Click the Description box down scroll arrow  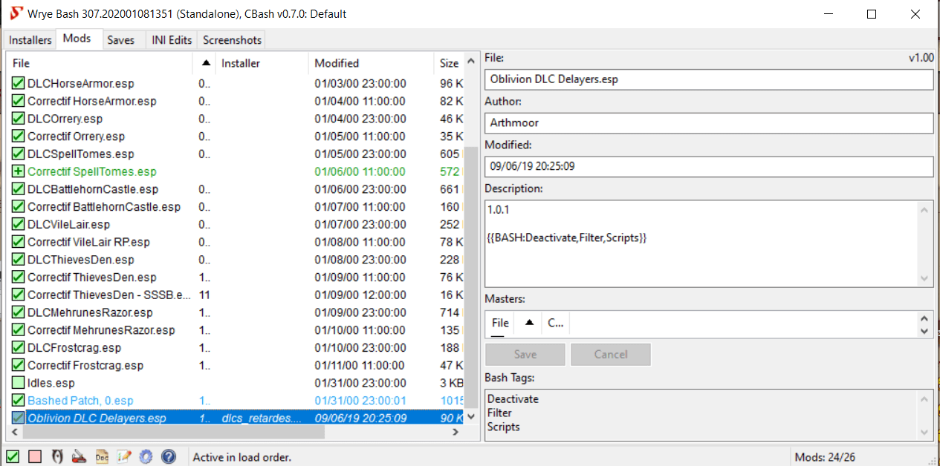point(924,278)
